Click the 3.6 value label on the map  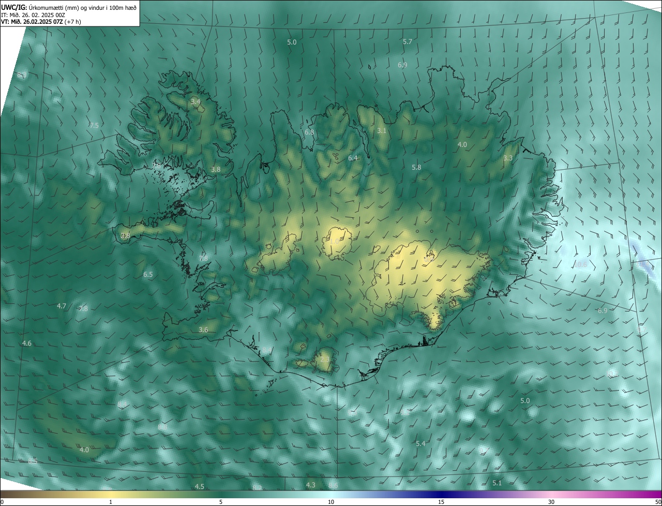(203, 330)
